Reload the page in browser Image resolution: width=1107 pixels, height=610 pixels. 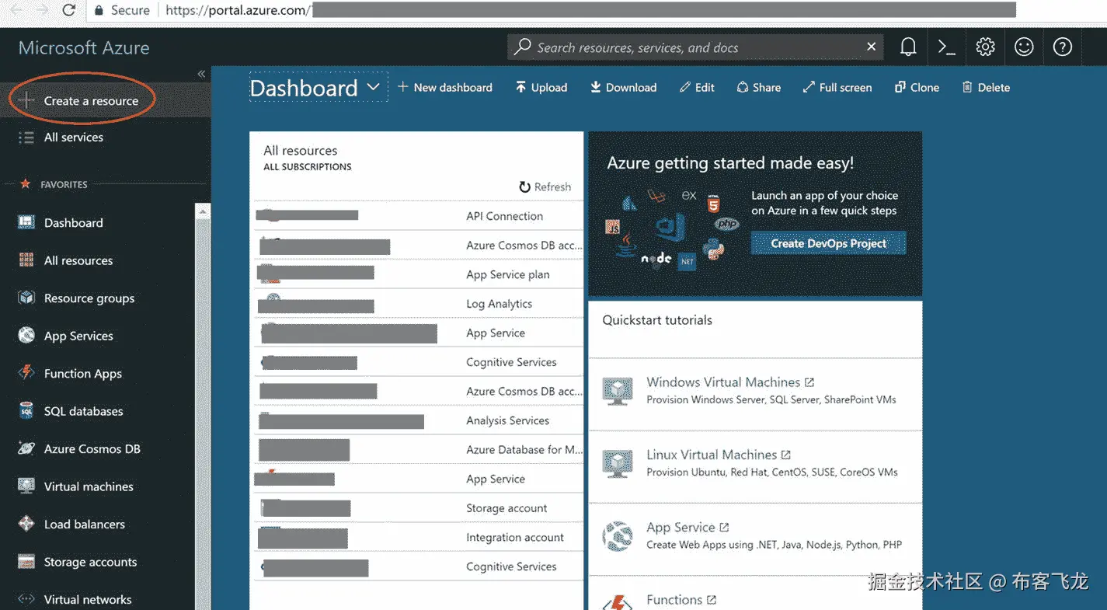tap(68, 10)
